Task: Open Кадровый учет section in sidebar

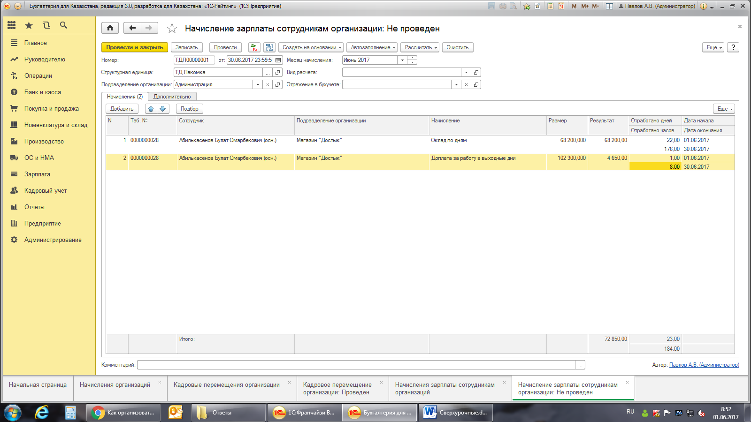Action: pyautogui.click(x=46, y=190)
